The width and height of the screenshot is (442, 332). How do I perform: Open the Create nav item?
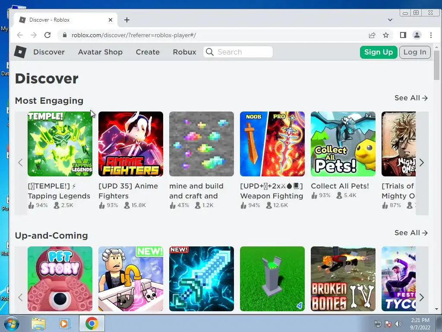tap(148, 52)
